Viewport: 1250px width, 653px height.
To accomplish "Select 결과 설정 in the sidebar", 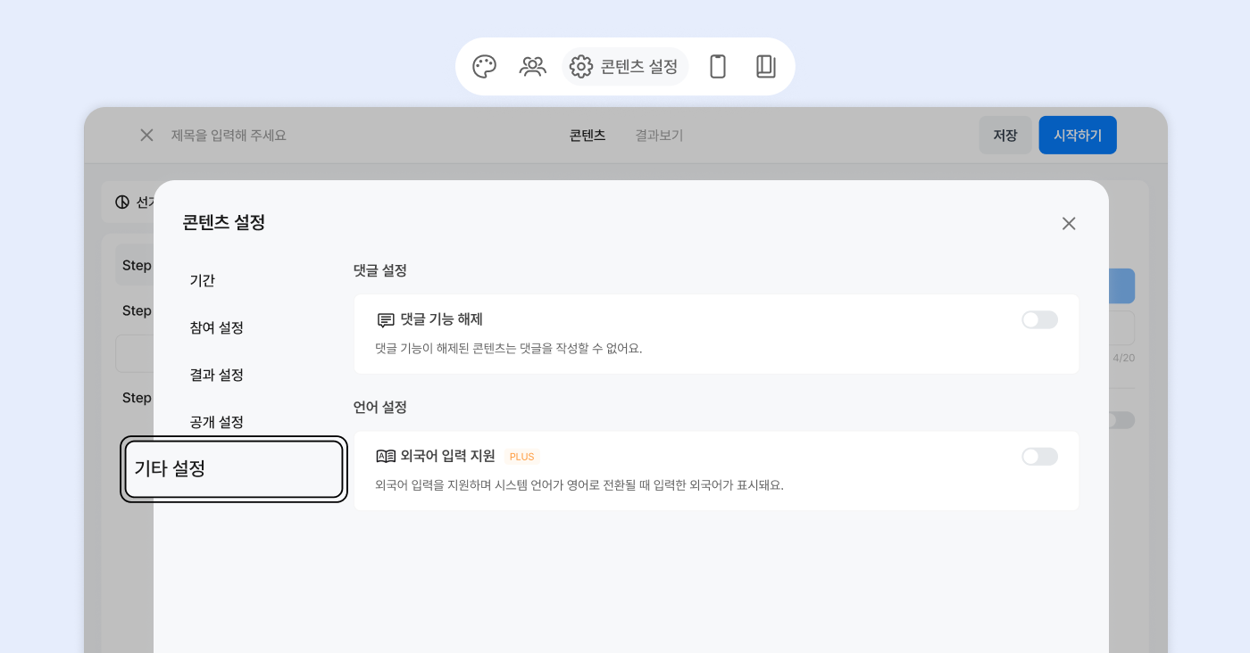I will click(x=217, y=376).
